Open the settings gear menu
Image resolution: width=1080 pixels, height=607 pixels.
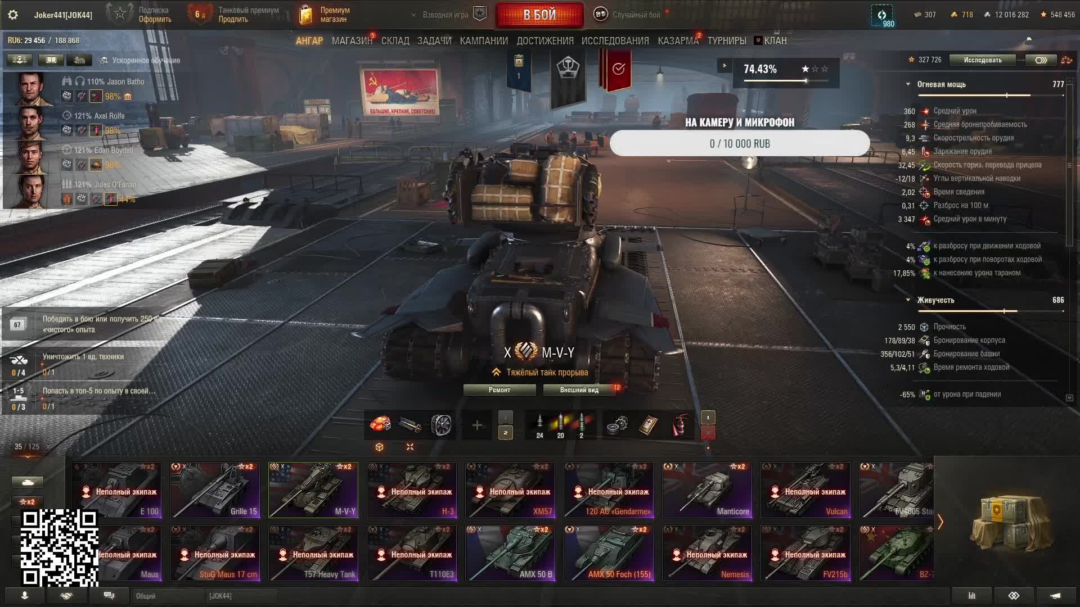13,15
